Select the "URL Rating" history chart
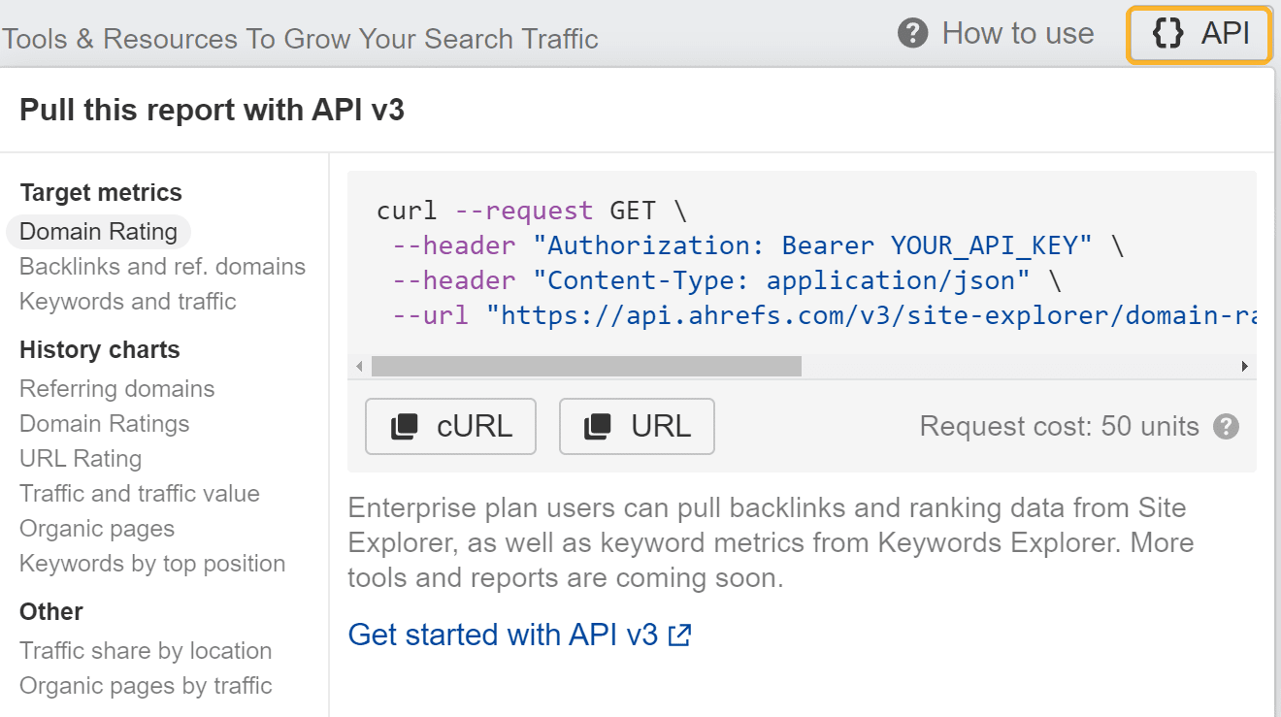 pyautogui.click(x=81, y=458)
